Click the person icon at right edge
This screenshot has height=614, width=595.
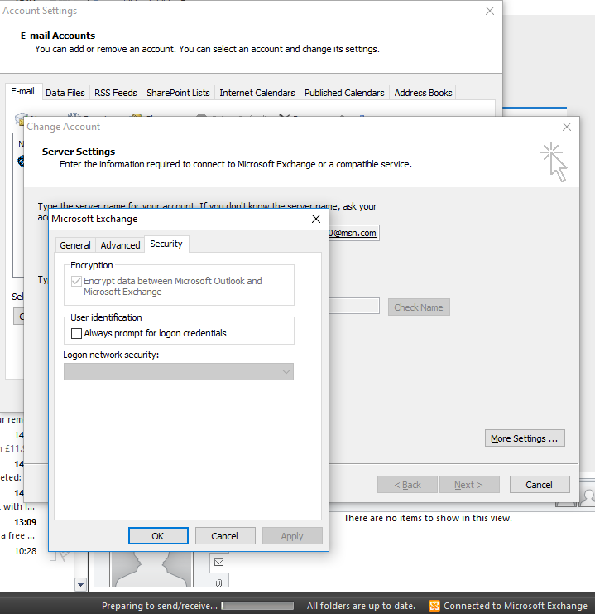(x=588, y=497)
